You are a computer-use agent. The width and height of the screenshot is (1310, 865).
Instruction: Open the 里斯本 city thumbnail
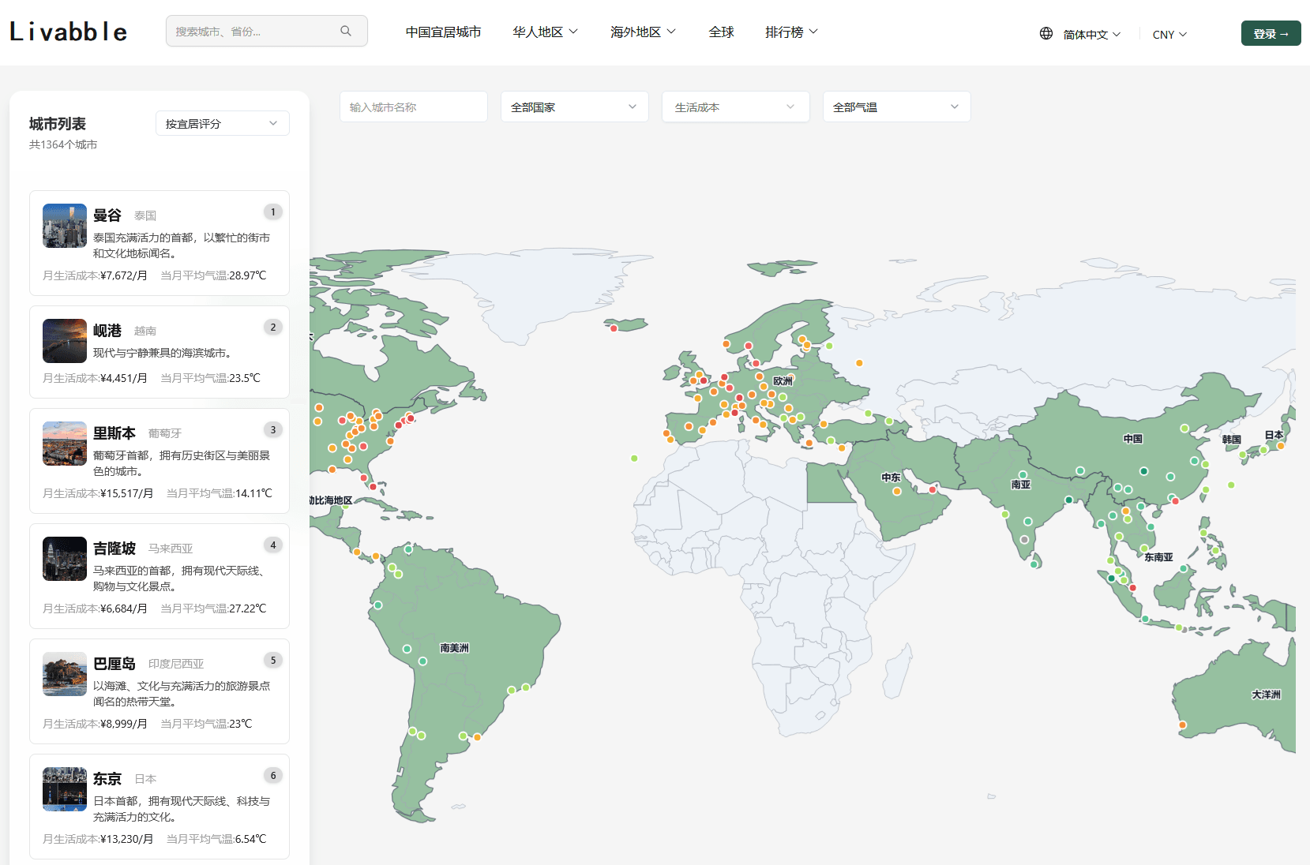click(65, 444)
